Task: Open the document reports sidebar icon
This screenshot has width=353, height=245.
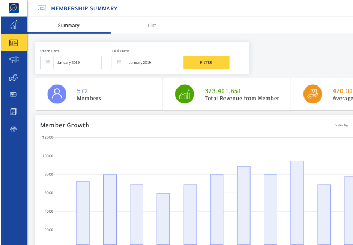Action: click(x=14, y=112)
